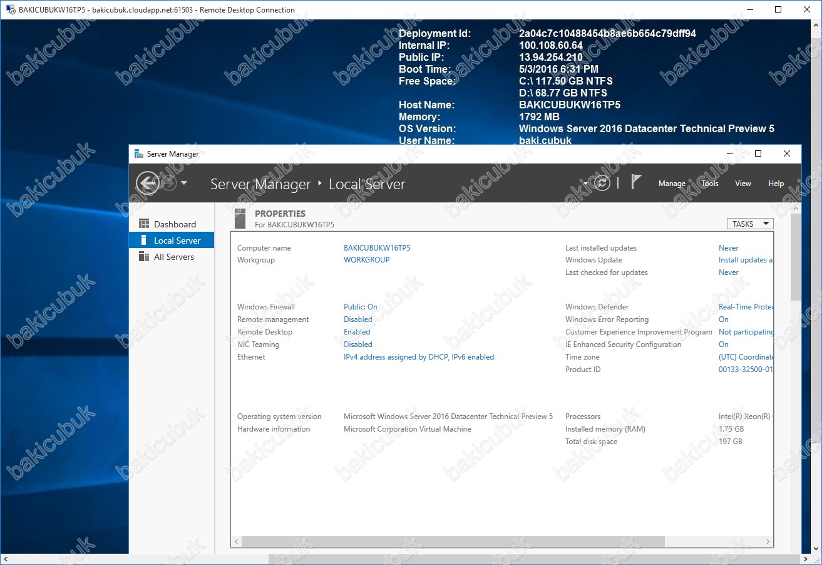Image resolution: width=822 pixels, height=565 pixels.
Task: Go back with the Server Manager back arrow
Action: (x=147, y=183)
